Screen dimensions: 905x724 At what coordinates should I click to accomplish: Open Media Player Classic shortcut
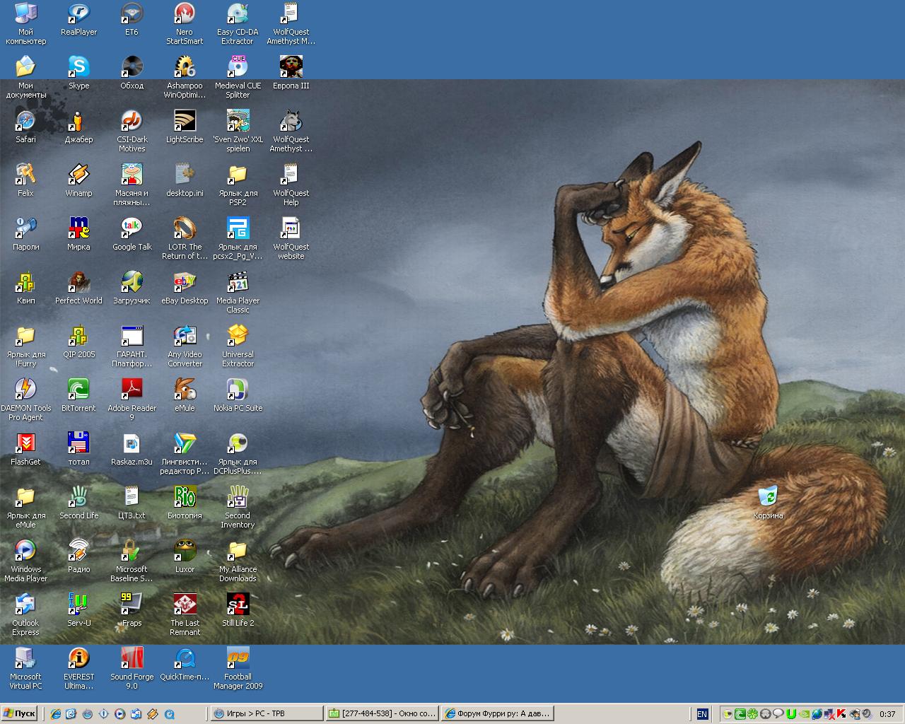click(238, 283)
